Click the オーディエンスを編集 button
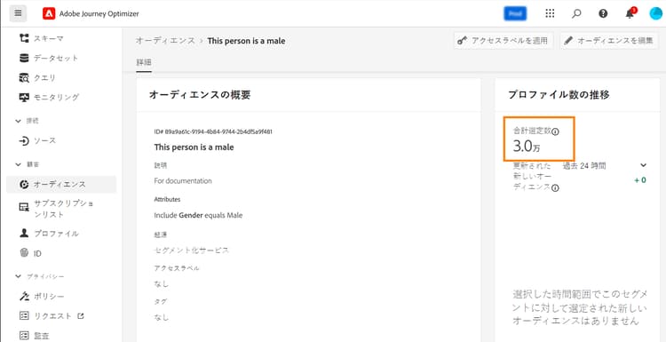Screen dimensions: 666x342 pyautogui.click(x=609, y=40)
